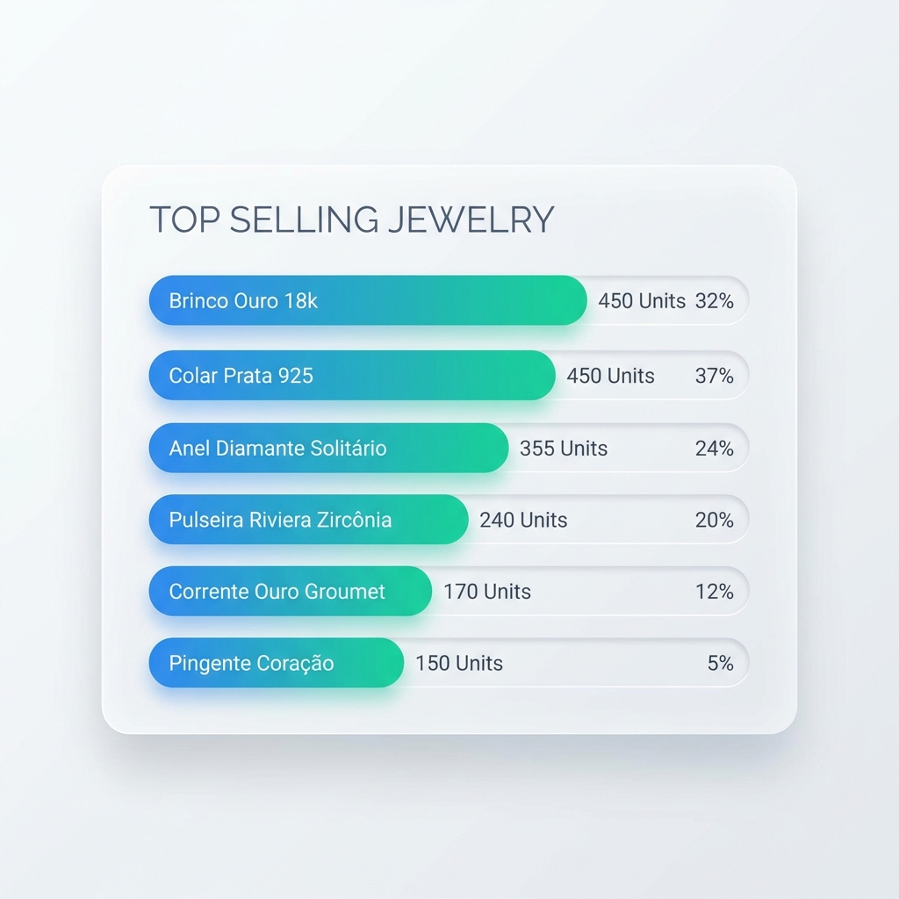The height and width of the screenshot is (899, 899).
Task: Select the Brinco Ouro 18k label
Action: pos(243,301)
